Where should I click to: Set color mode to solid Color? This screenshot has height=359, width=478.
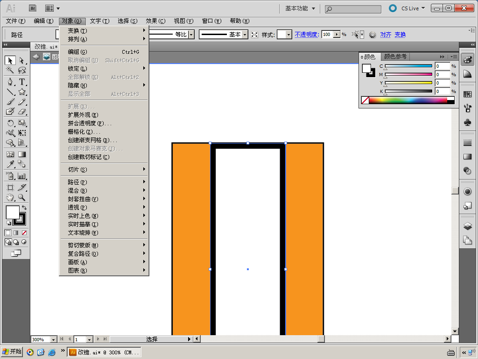point(8,233)
